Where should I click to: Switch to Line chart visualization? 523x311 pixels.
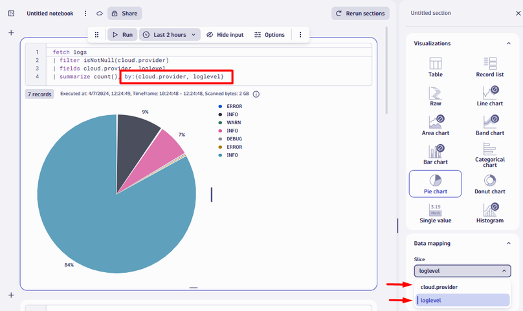point(490,95)
